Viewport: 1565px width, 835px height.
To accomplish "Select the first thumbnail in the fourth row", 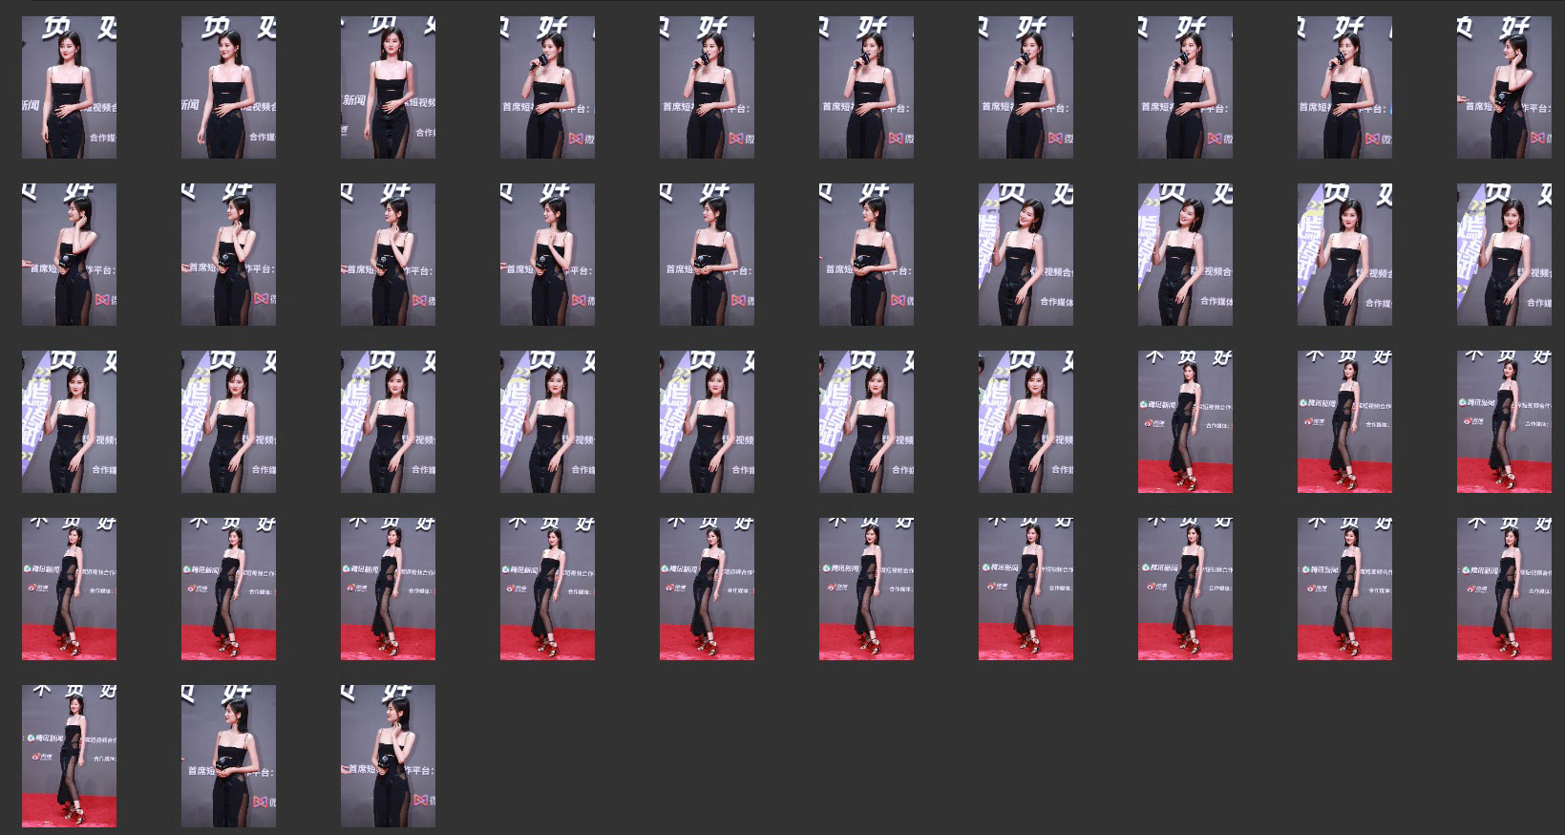I will (x=69, y=589).
